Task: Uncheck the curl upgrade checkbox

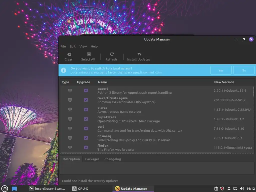Action: (86, 128)
